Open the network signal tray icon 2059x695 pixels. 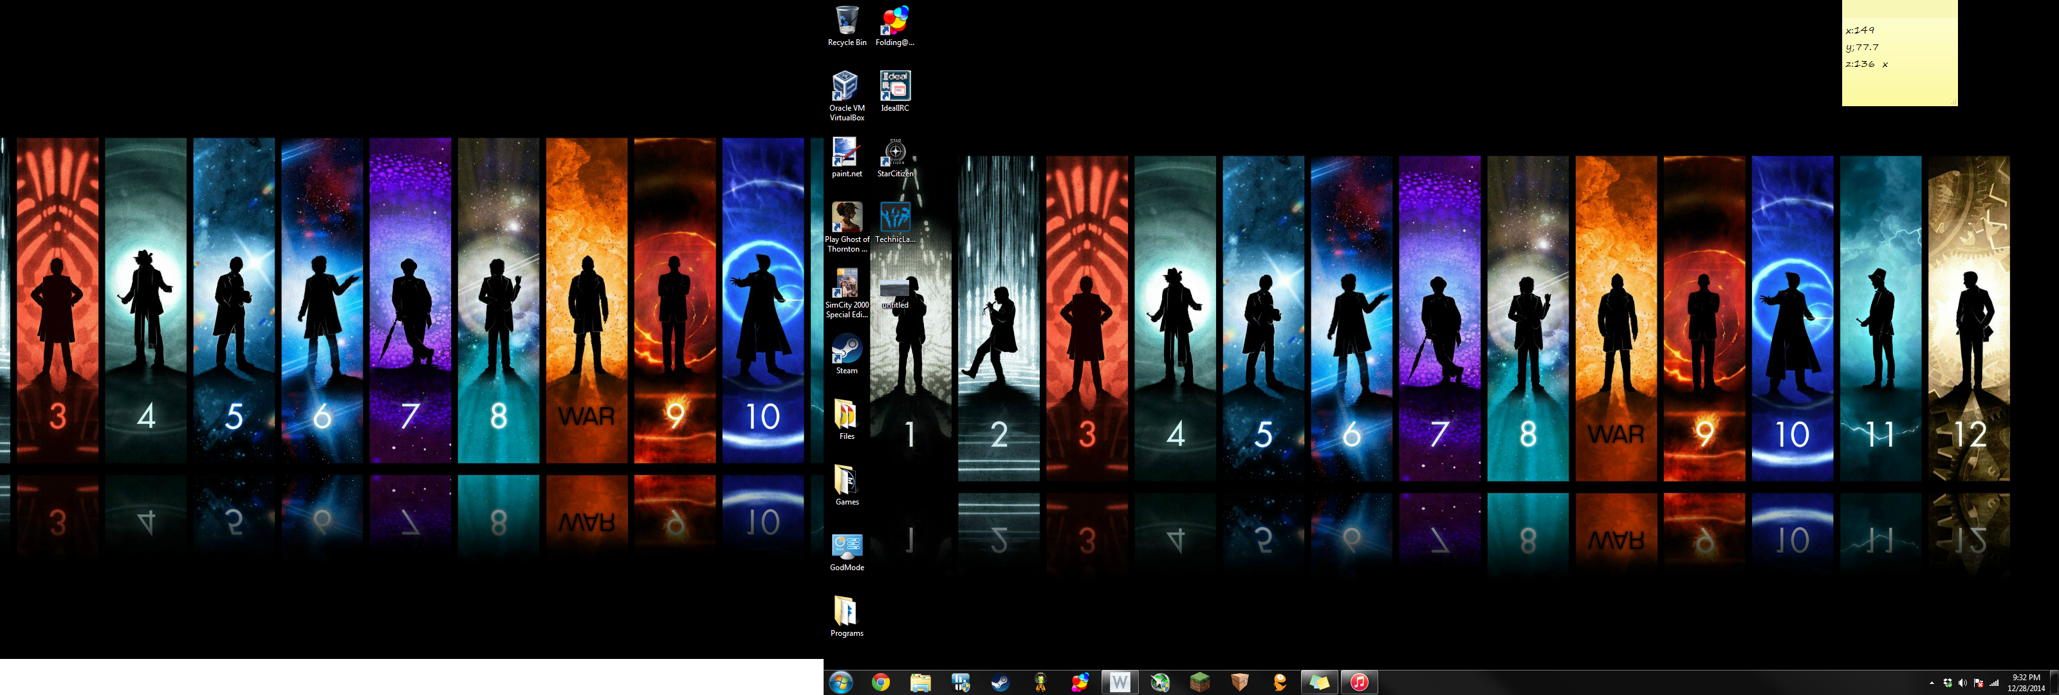pos(1994,683)
